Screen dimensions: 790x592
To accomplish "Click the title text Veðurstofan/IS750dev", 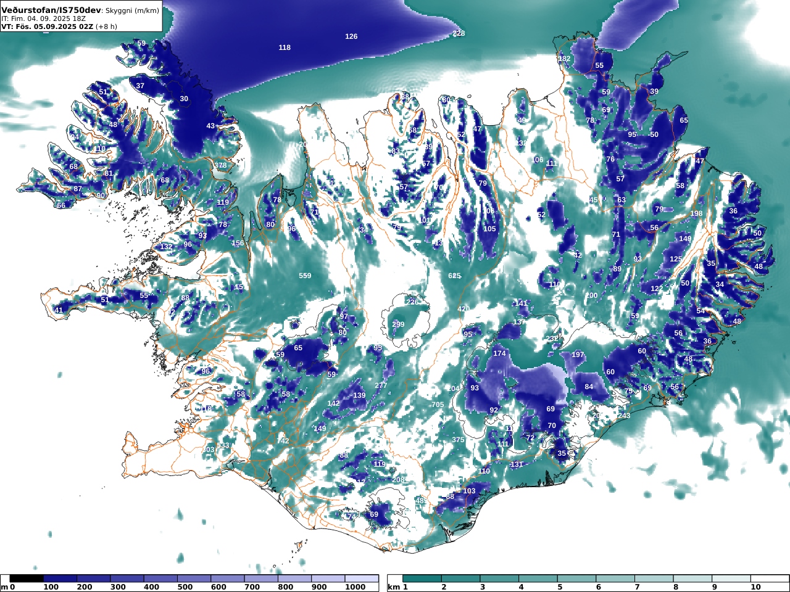I will (51, 10).
